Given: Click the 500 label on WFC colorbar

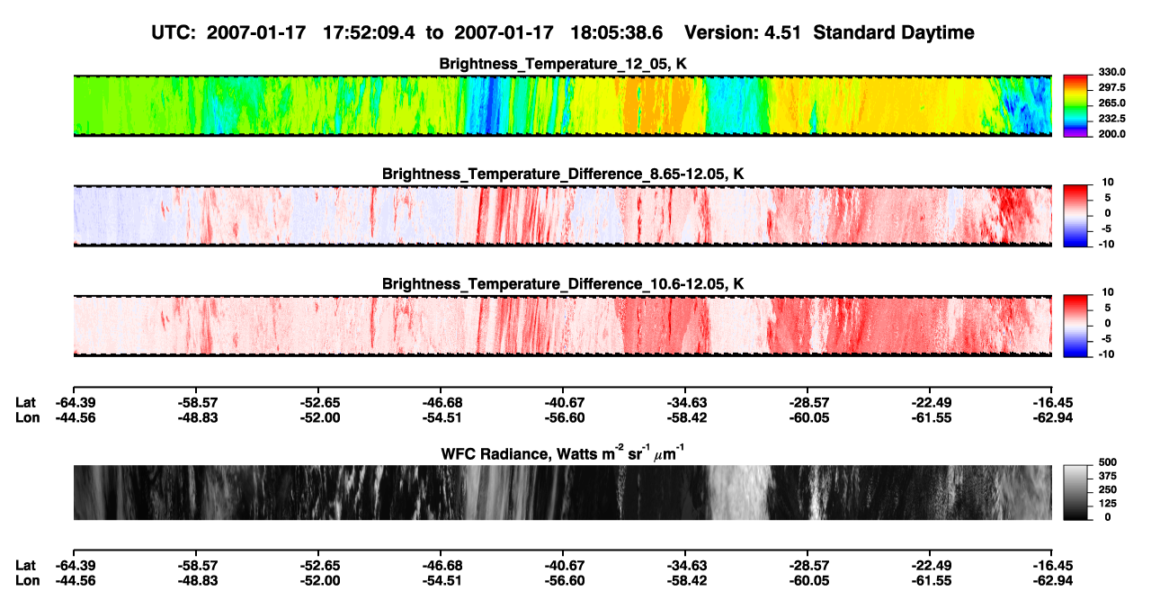Looking at the screenshot, I should pos(1107,462).
